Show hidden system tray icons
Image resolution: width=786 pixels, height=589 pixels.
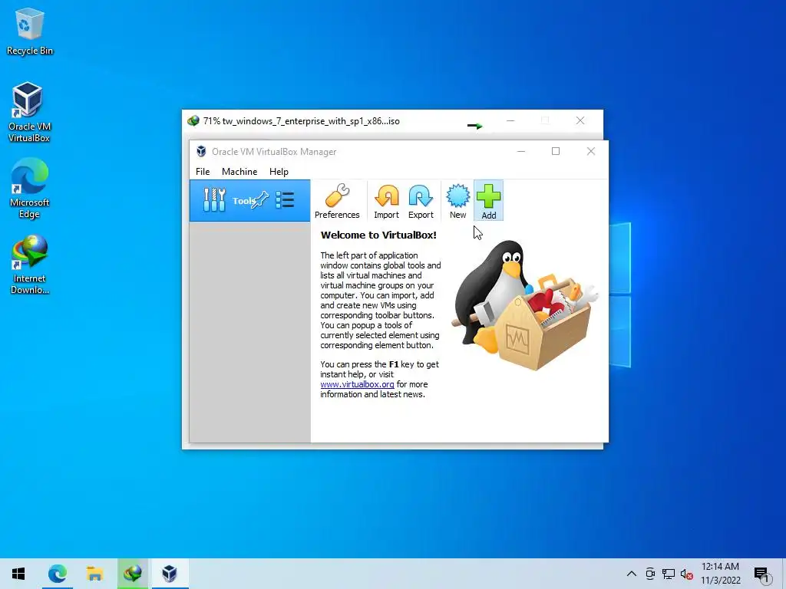(x=632, y=574)
